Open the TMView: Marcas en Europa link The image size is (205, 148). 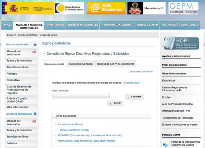click(73, 130)
